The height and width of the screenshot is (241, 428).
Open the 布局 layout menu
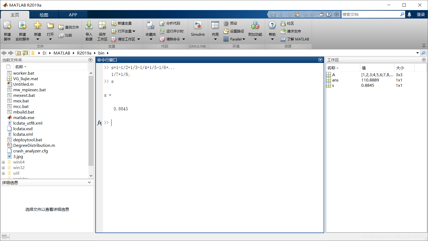click(215, 31)
